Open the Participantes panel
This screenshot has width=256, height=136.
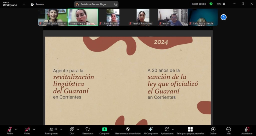[51, 129]
